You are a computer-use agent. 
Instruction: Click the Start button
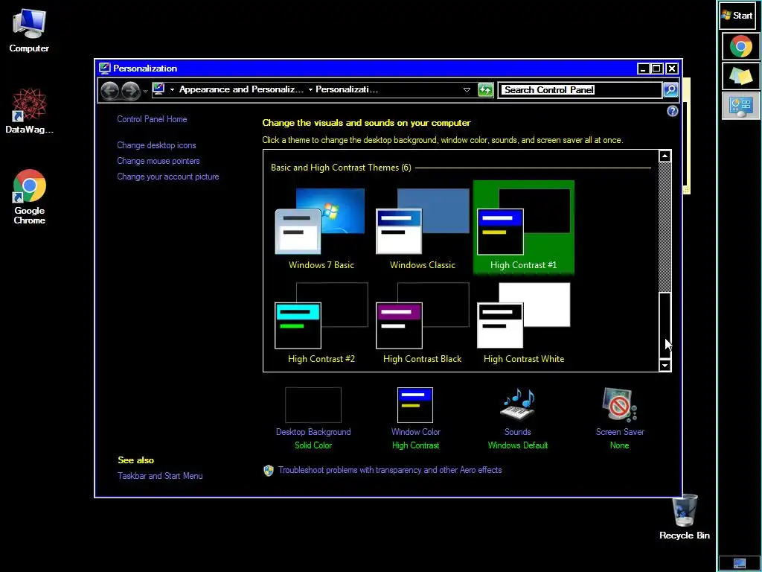tap(737, 15)
